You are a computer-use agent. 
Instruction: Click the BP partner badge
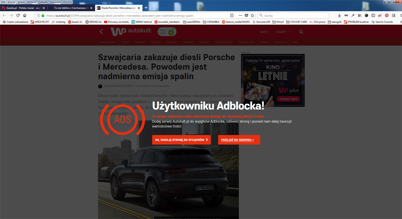167,32
